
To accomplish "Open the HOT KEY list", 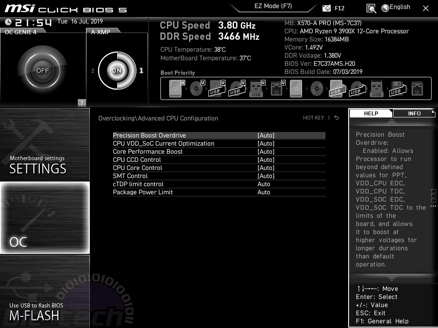I will click(x=314, y=118).
